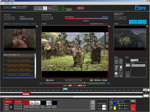This screenshot has height=112, width=150.
Task: Switch to the Fixed alert tab
Action: (x=132, y=60)
